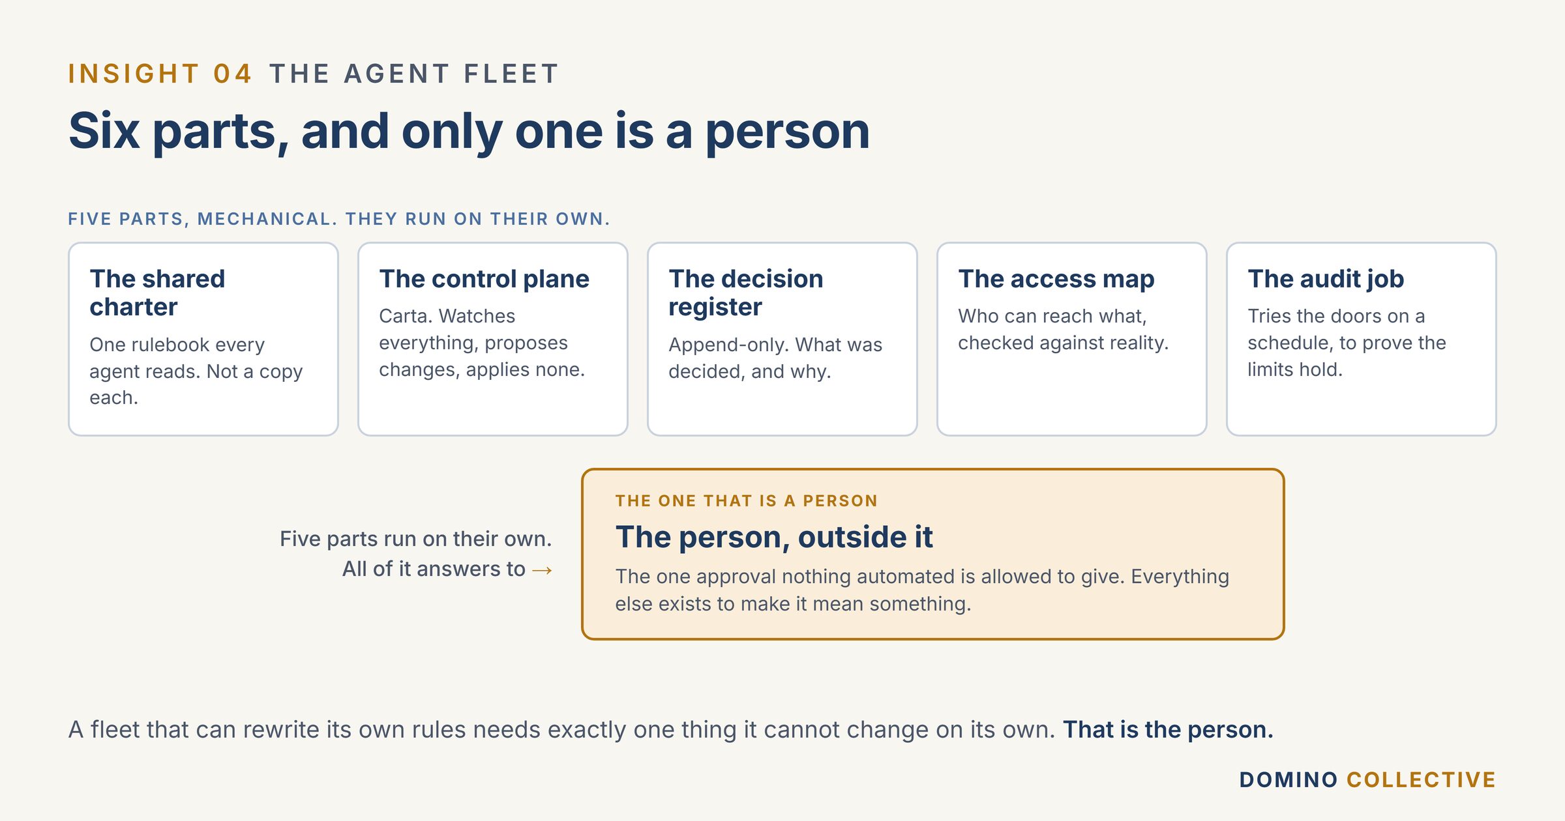Select 'The control plane' card
Image resolution: width=1565 pixels, height=821 pixels.
tap(493, 339)
